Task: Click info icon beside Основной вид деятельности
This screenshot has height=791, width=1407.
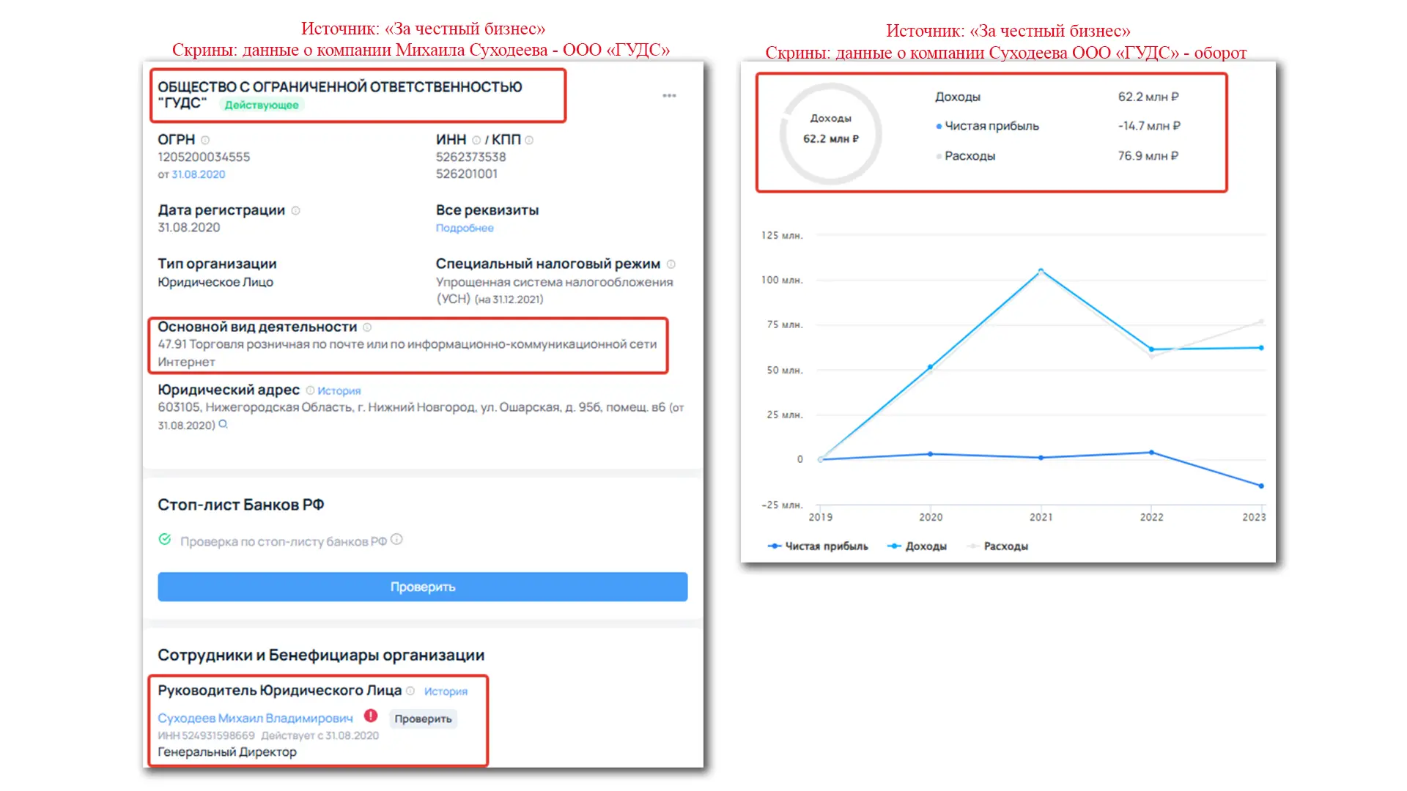Action: pyautogui.click(x=367, y=327)
